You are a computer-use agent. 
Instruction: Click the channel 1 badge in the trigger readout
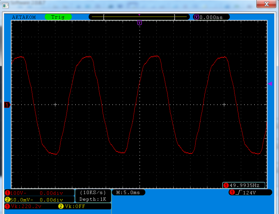[232, 192]
